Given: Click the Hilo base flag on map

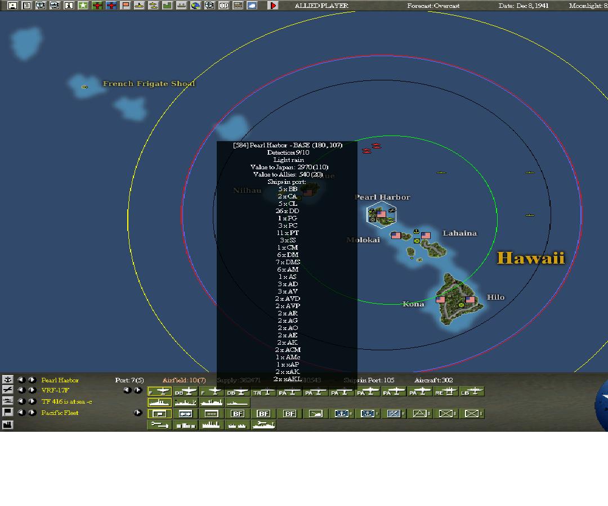Looking at the screenshot, I should (x=470, y=299).
